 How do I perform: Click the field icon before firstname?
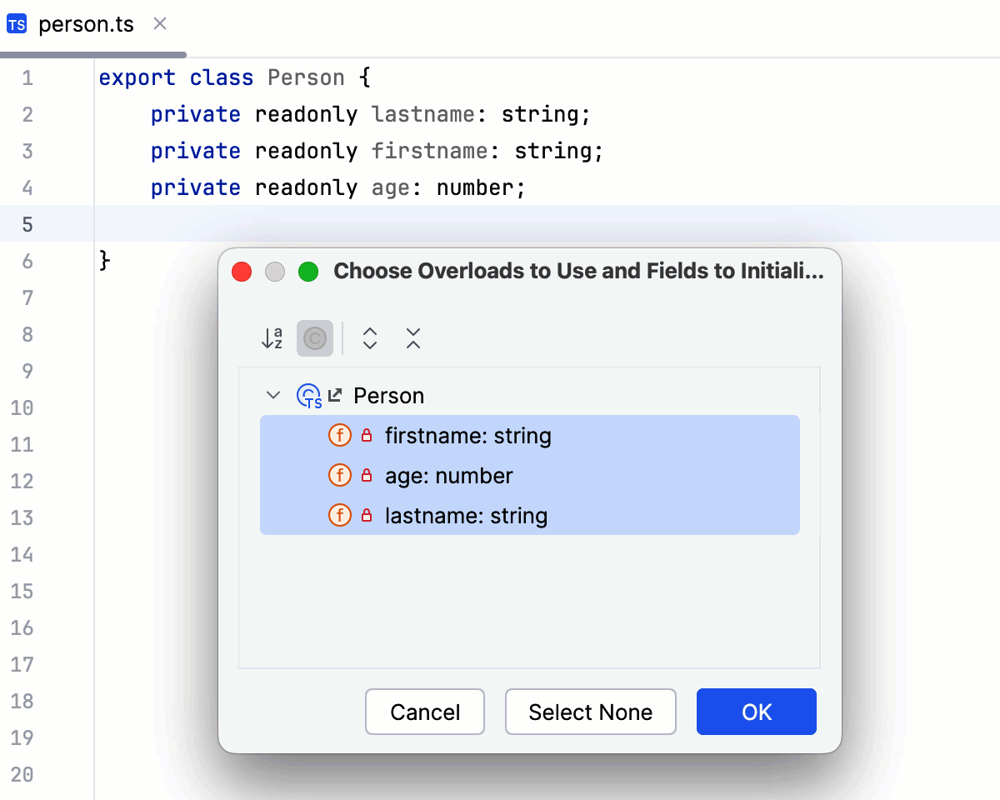[x=340, y=435]
